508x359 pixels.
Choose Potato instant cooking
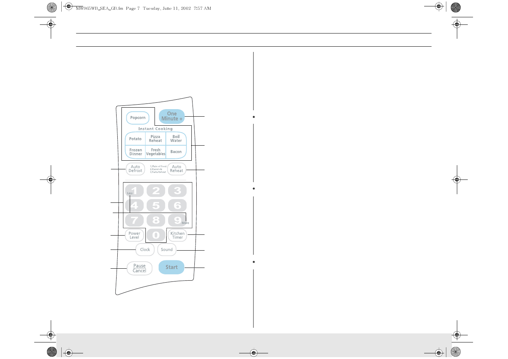tap(135, 139)
